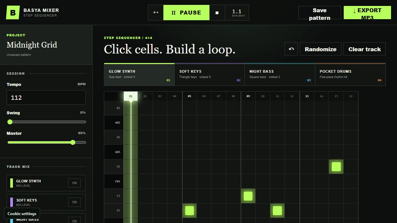Click the A#5 note row label
Screen dimensions: 397x223
pos(114,123)
